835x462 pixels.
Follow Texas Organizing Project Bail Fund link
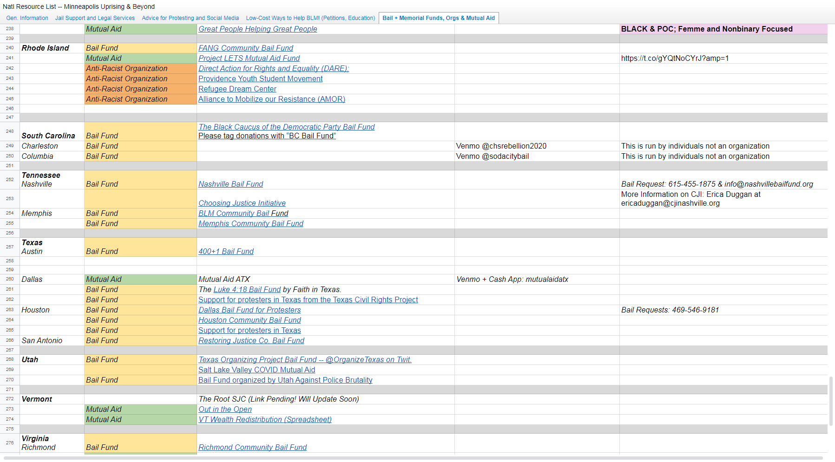point(305,359)
